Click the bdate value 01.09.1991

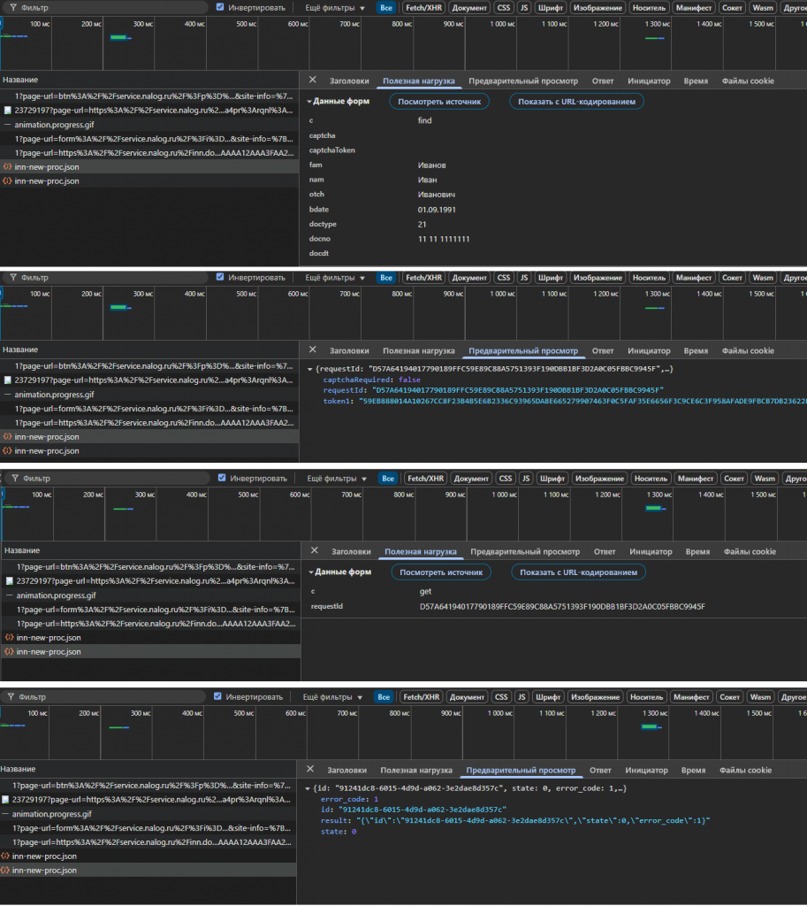tap(437, 210)
